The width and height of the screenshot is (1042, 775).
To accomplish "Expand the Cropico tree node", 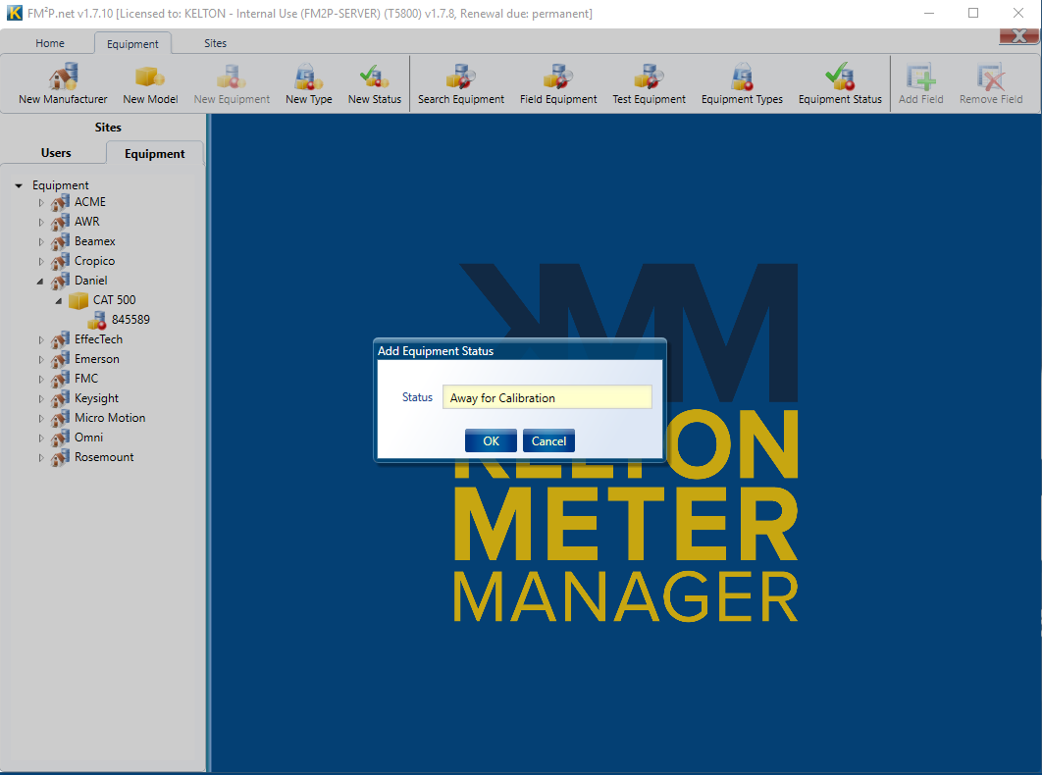I will tap(41, 261).
